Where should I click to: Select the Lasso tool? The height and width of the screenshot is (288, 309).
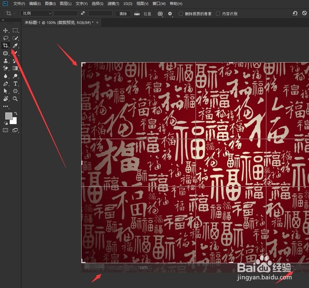tap(6, 38)
